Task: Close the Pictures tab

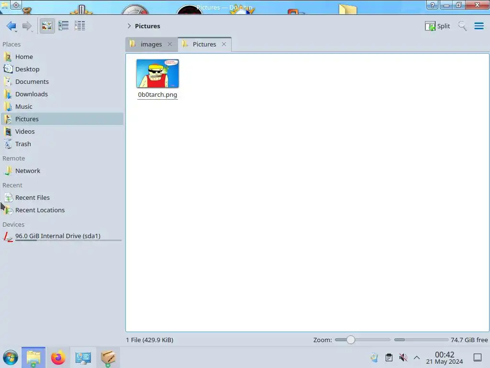Action: click(224, 44)
